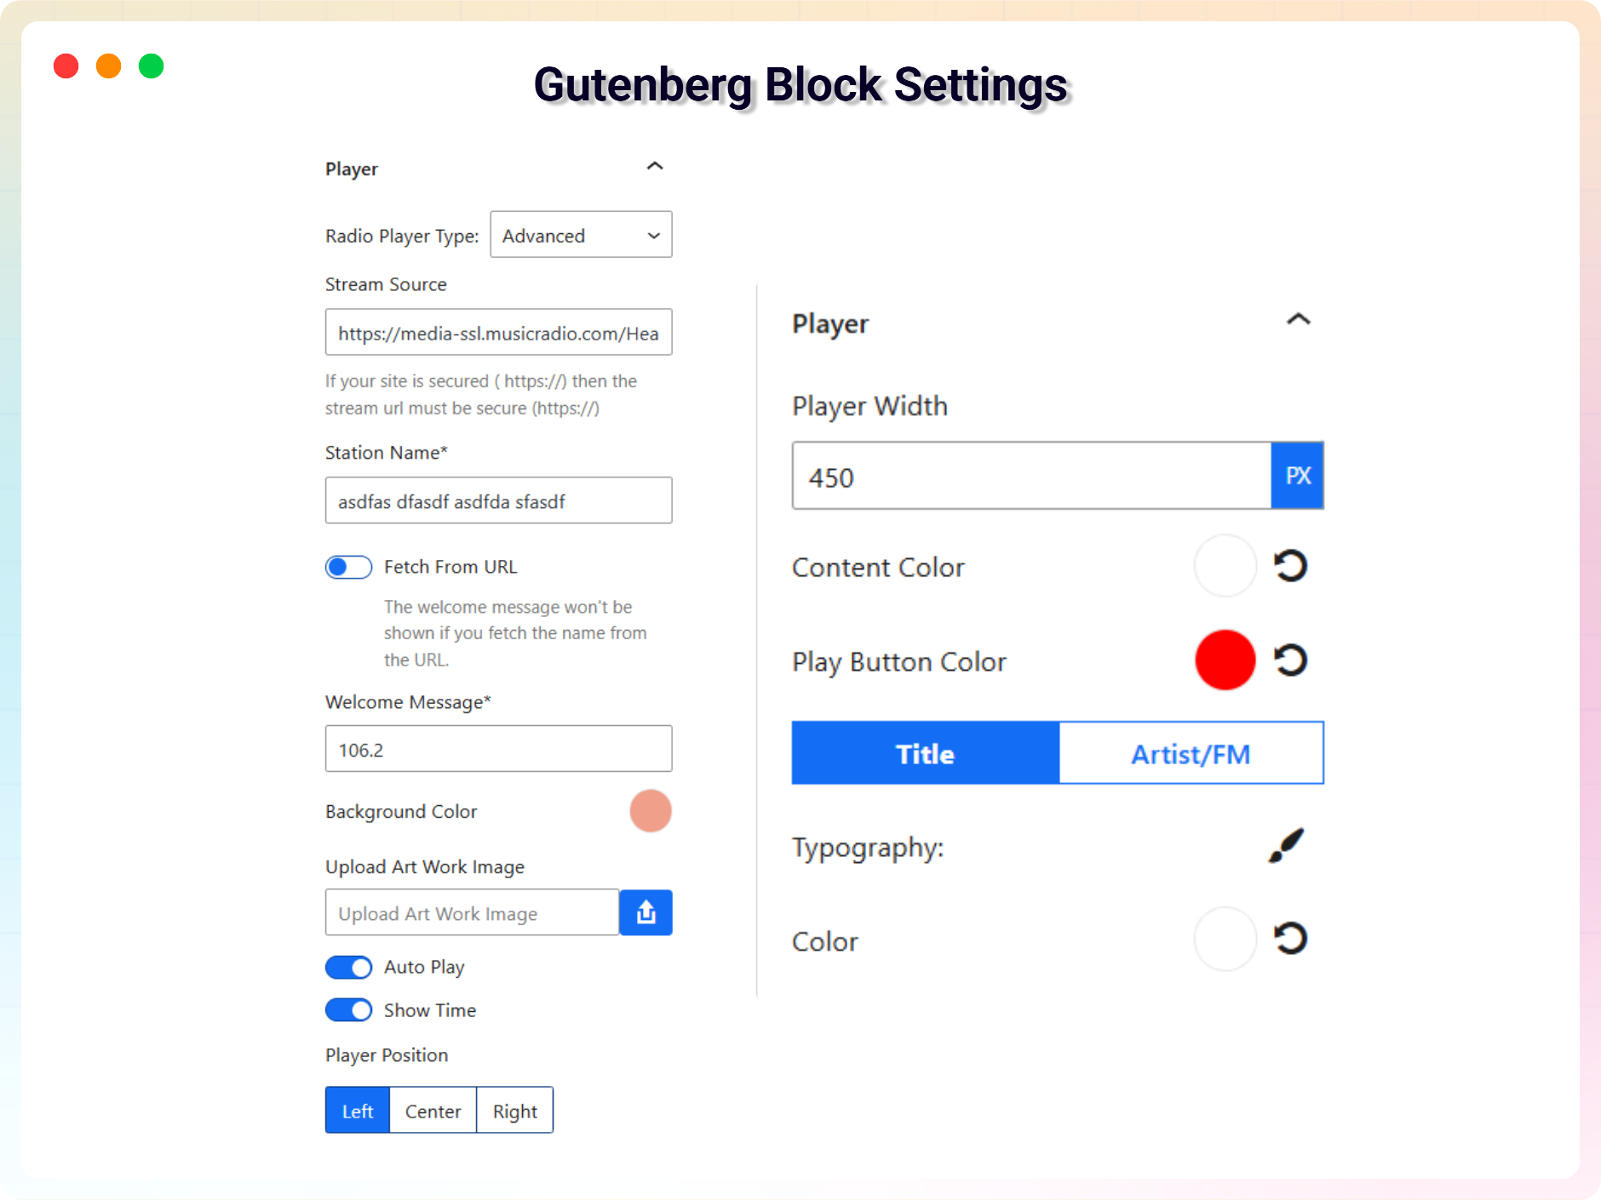Choose Center for Player Position
Image resolution: width=1601 pixels, height=1200 pixels.
tap(433, 1110)
